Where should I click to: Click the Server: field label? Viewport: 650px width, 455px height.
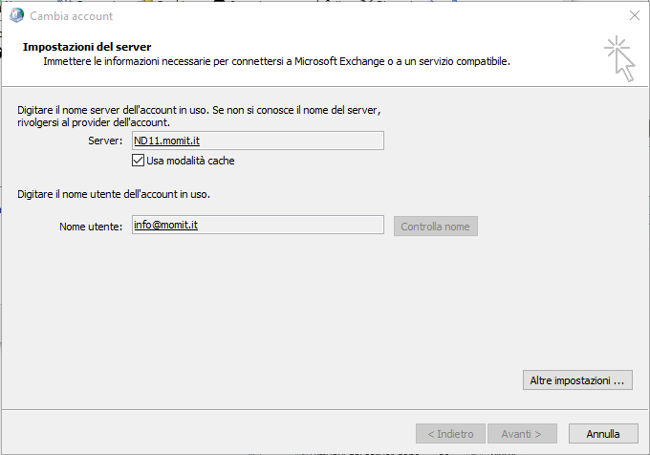click(106, 141)
